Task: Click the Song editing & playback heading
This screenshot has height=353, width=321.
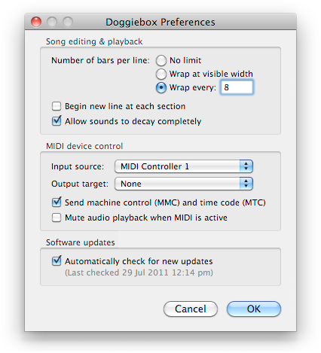Action: tap(94, 41)
